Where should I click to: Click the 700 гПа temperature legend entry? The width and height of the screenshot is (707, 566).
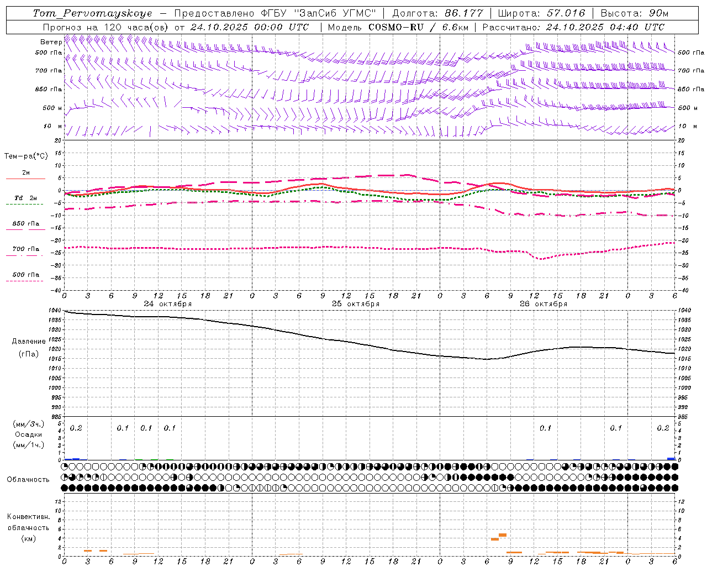(x=26, y=249)
